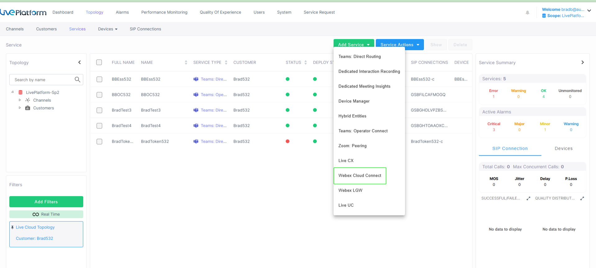Click Teams icon in BradToken532 row

tap(196, 141)
